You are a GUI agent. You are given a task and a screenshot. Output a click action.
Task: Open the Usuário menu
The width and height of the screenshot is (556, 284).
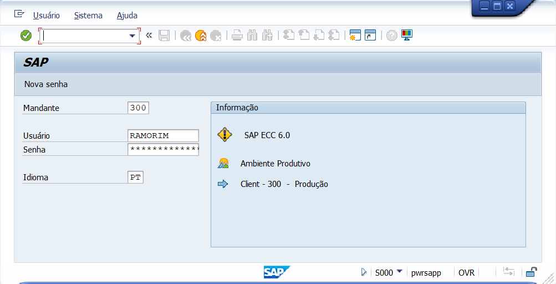[x=47, y=16]
